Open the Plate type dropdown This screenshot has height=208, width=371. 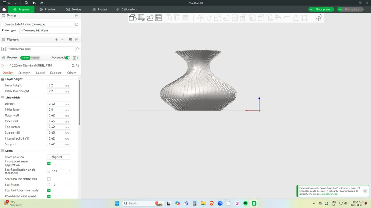(x=49, y=31)
